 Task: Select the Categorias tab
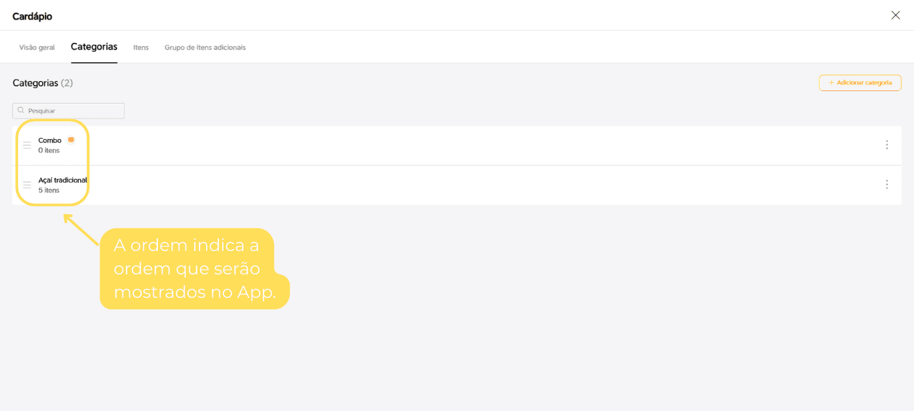click(x=94, y=47)
